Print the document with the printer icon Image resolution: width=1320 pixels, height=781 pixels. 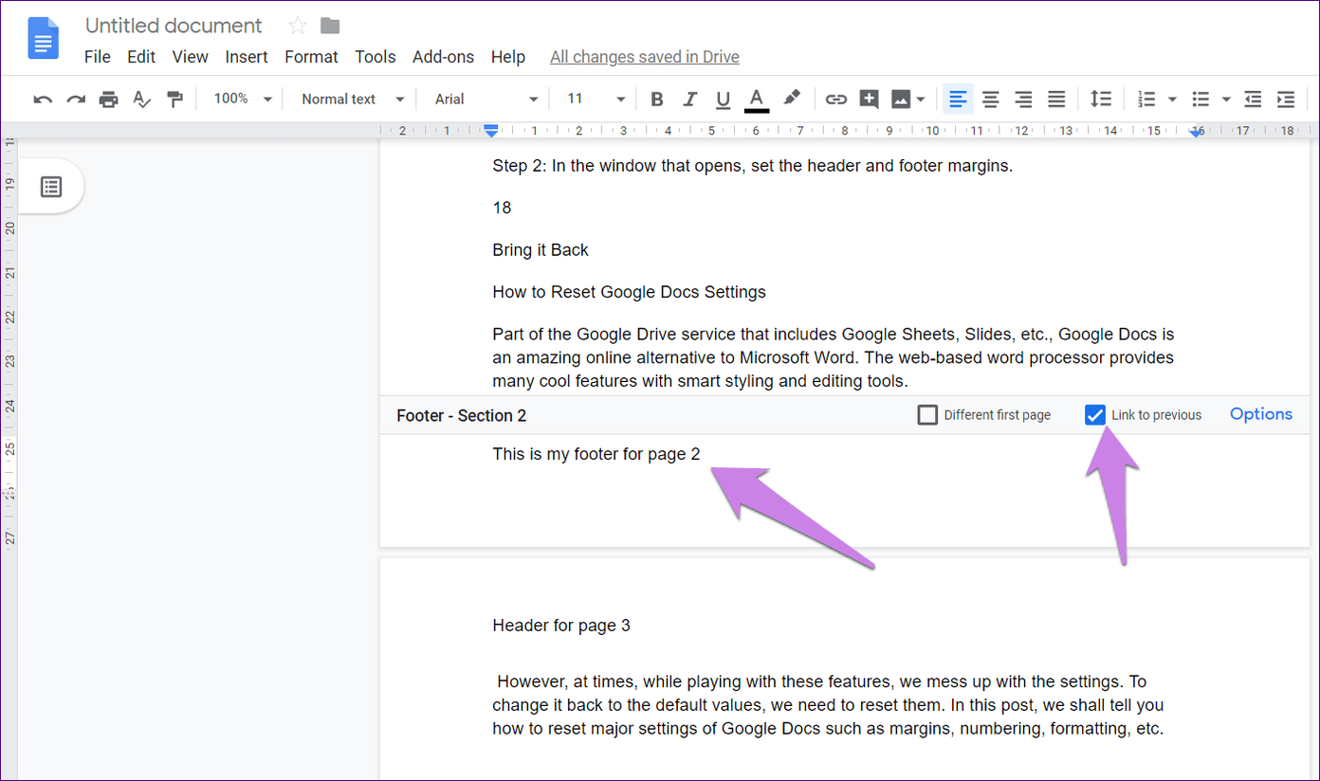[x=109, y=100]
